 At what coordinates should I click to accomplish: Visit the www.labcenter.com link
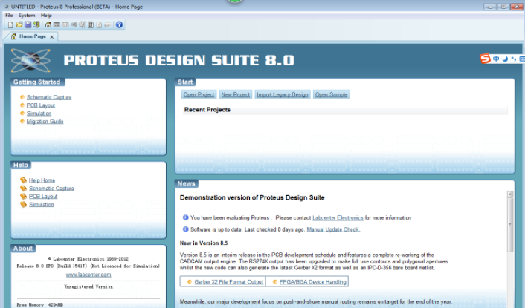[x=88, y=275]
